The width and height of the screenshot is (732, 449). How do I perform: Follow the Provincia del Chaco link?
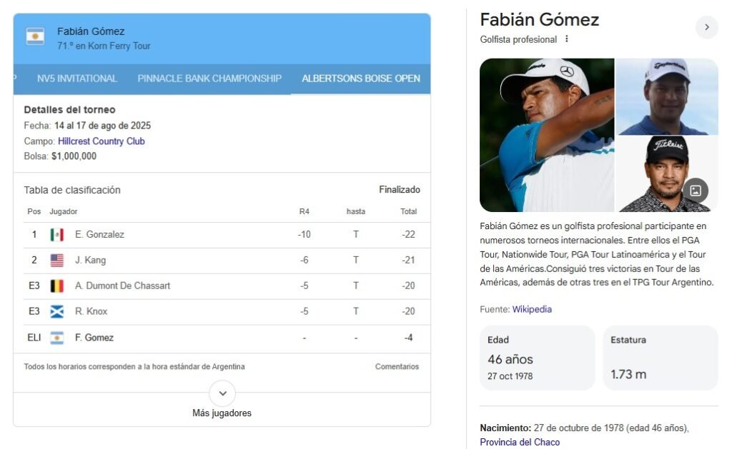(520, 443)
